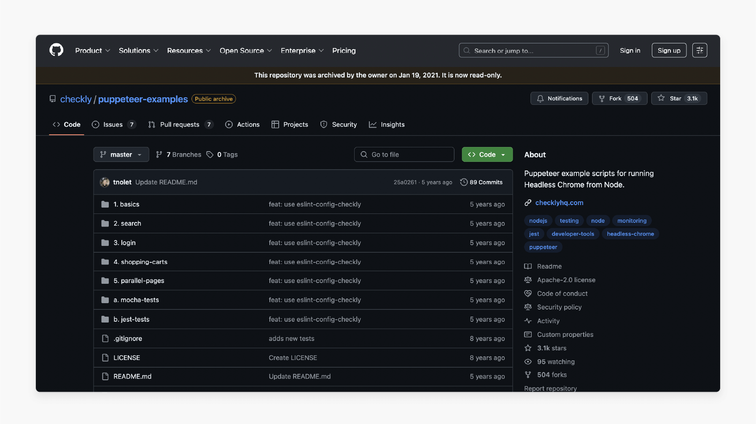The width and height of the screenshot is (756, 424).
Task: Click the Sign up button
Action: [x=669, y=51]
